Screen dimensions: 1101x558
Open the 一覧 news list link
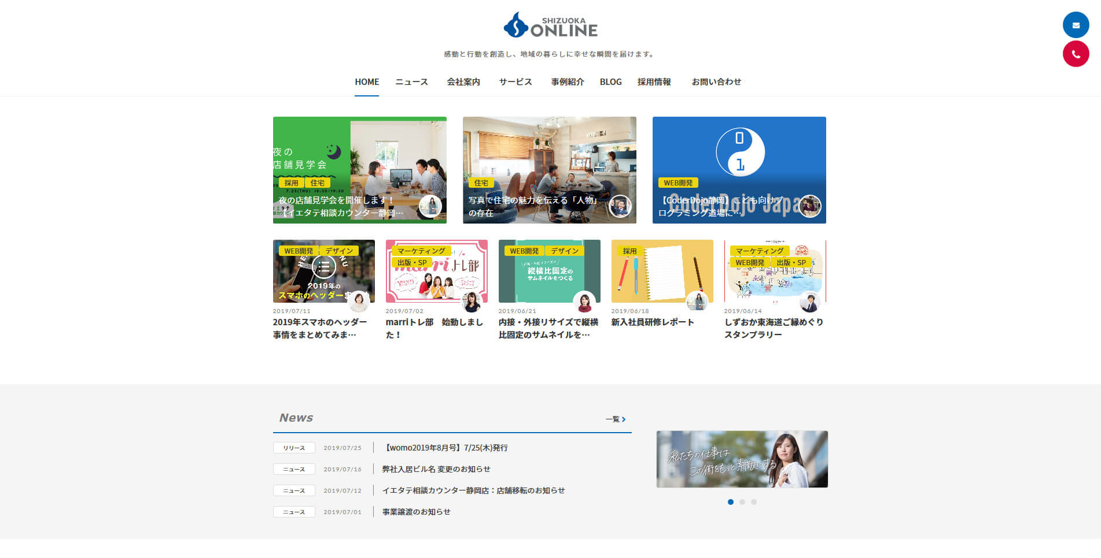click(x=616, y=419)
